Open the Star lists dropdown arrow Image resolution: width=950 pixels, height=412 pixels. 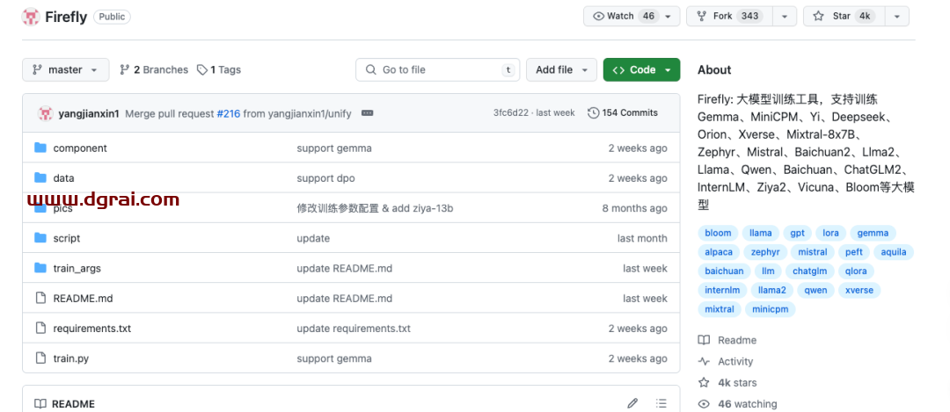tap(897, 17)
